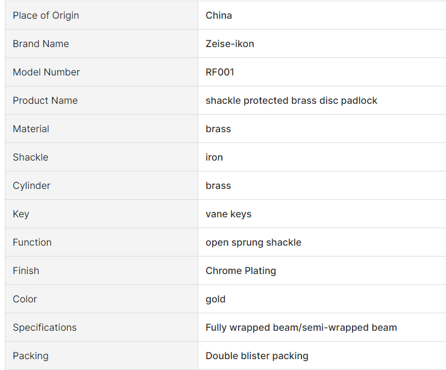446x370 pixels.
Task: Select the Chrome Plating finish value
Action: (240, 270)
